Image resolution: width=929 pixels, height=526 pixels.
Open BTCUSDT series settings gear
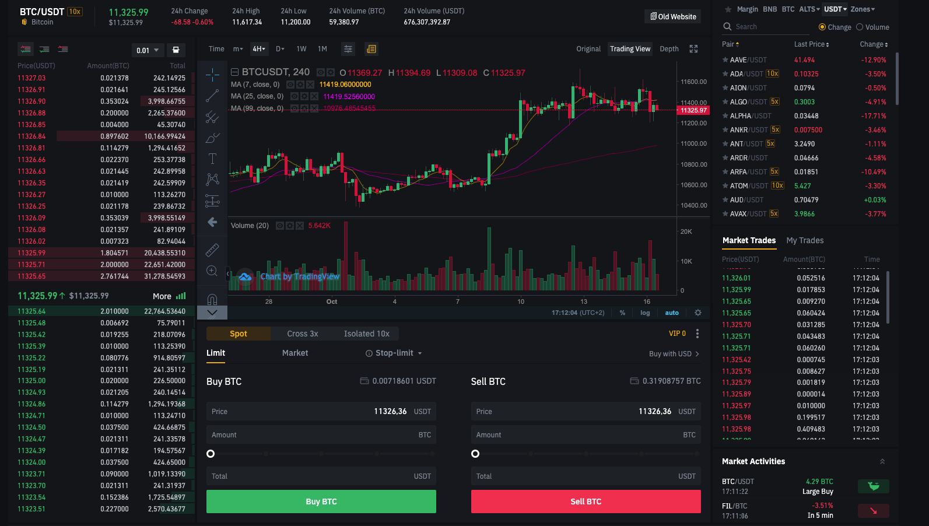coord(331,73)
